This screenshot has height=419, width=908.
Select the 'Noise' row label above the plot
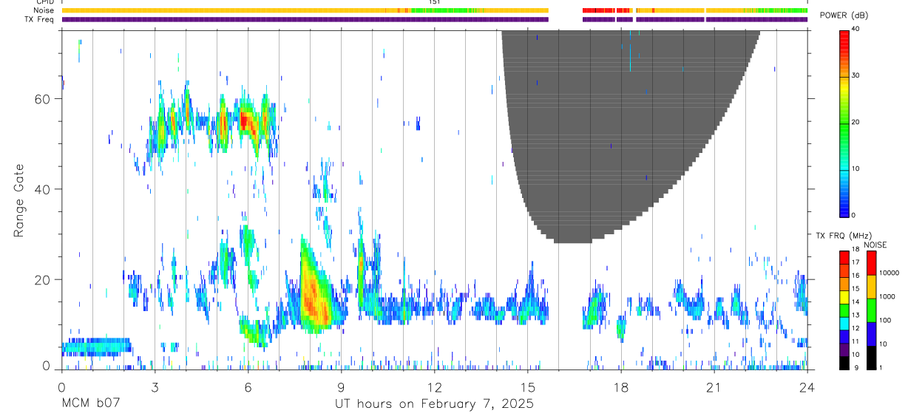pyautogui.click(x=44, y=10)
